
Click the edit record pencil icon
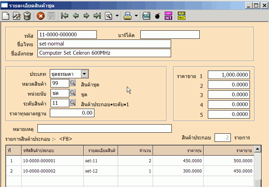[x=16, y=16]
